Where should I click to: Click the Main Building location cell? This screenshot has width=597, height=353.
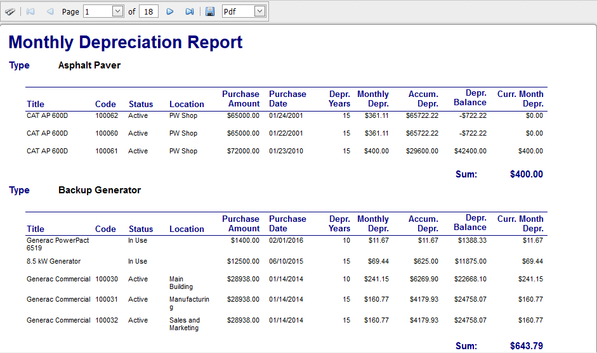tap(181, 283)
